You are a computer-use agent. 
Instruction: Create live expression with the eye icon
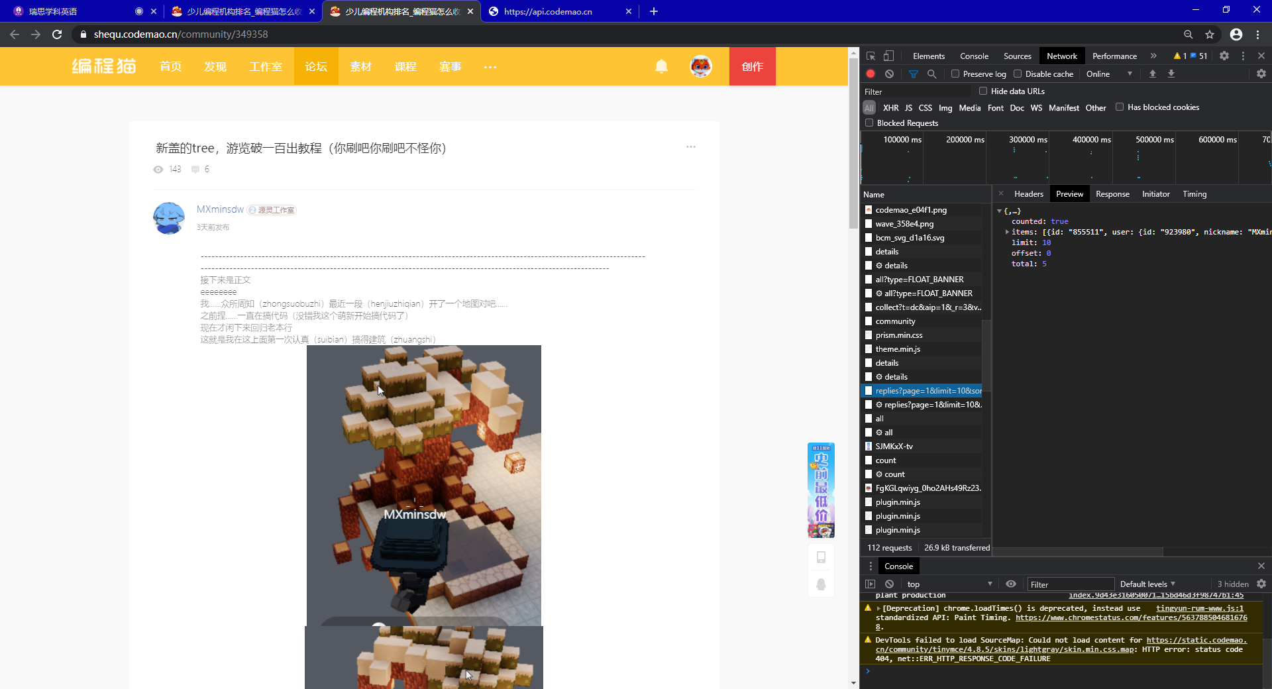click(x=1011, y=584)
